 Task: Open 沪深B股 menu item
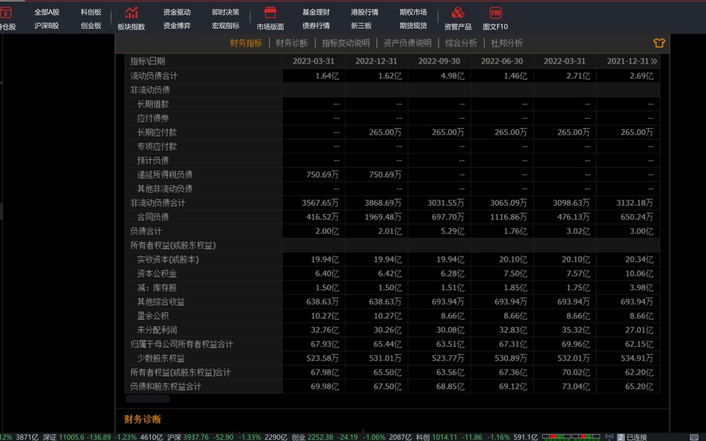point(47,26)
